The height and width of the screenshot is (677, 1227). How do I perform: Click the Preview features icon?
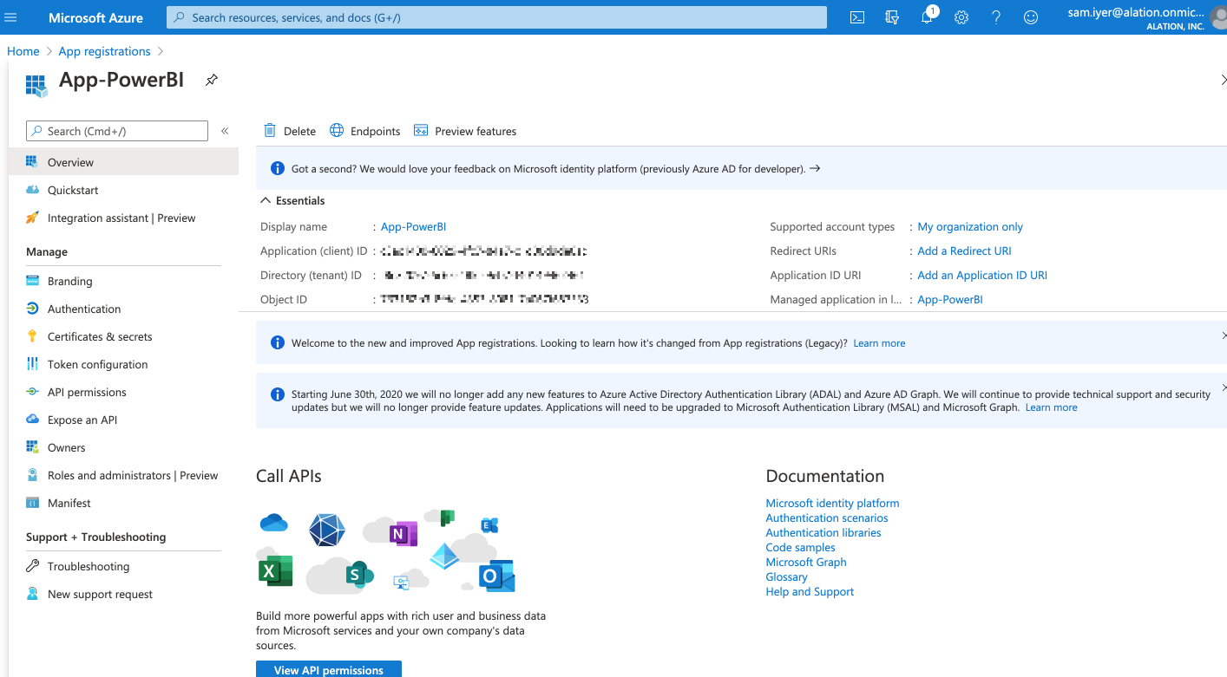(421, 130)
